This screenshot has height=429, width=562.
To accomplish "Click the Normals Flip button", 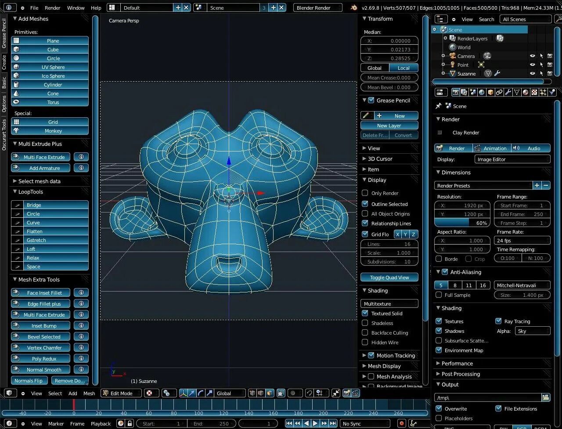I will click(x=29, y=380).
